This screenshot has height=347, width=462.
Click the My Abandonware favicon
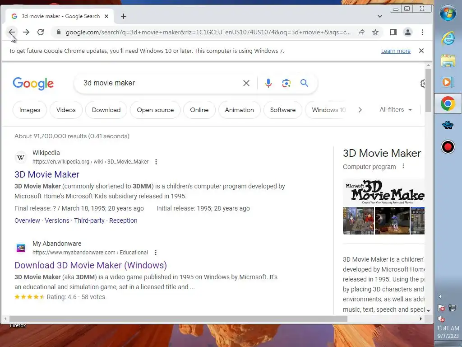[x=21, y=248]
